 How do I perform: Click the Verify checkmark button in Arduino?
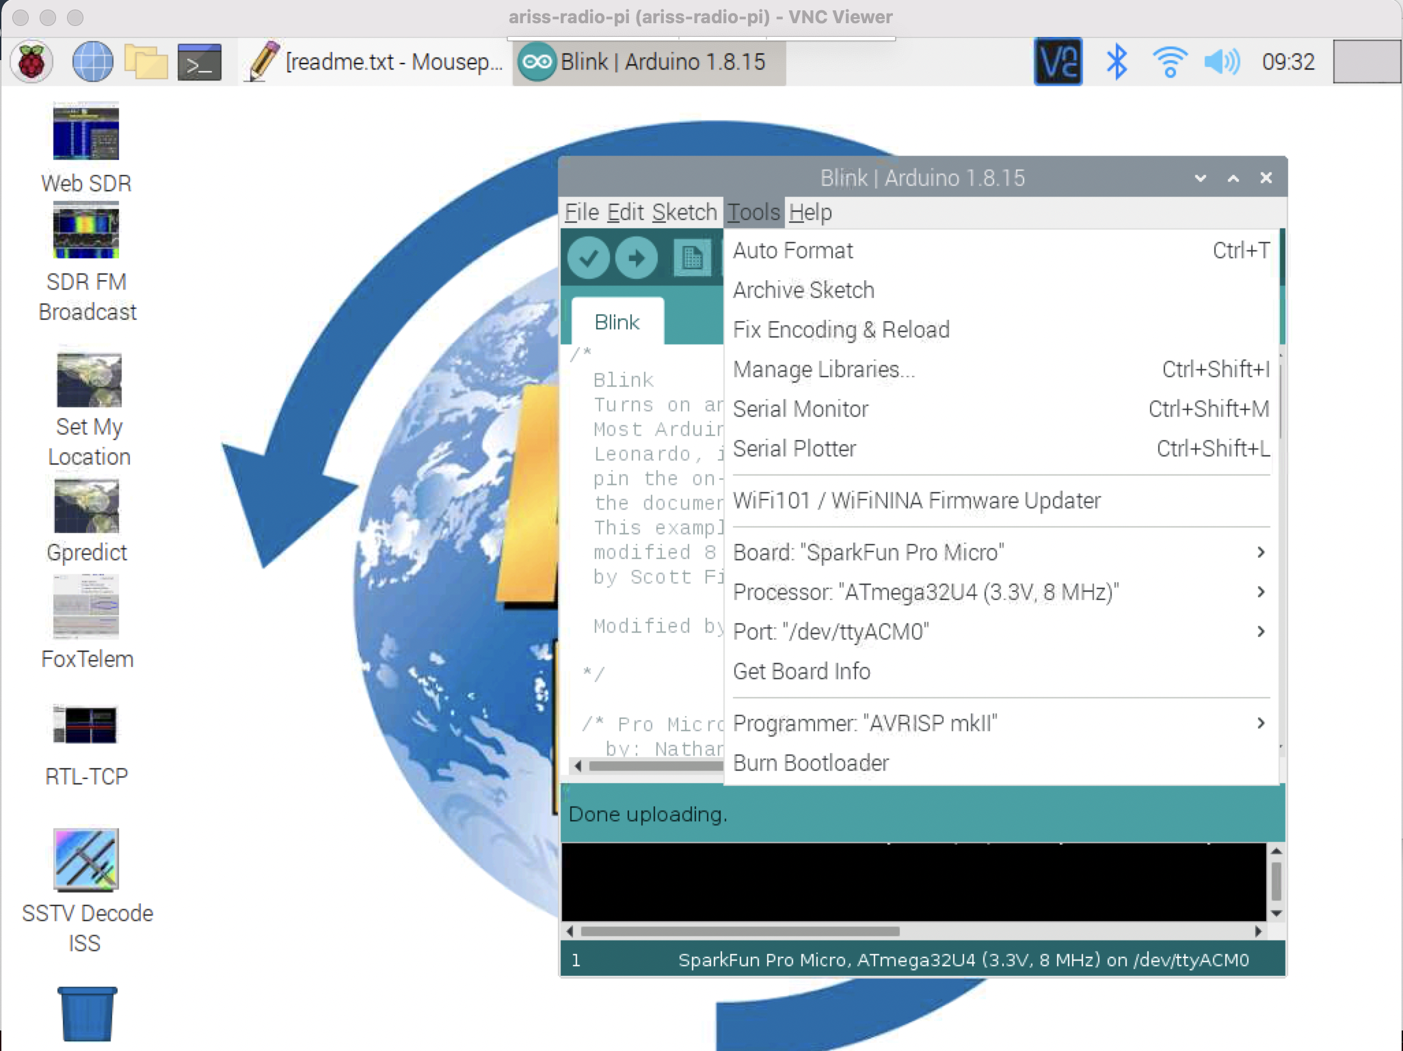(588, 258)
